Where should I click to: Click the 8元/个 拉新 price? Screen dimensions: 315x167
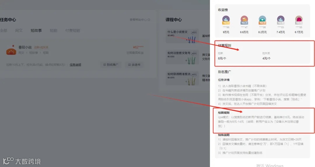222,58
